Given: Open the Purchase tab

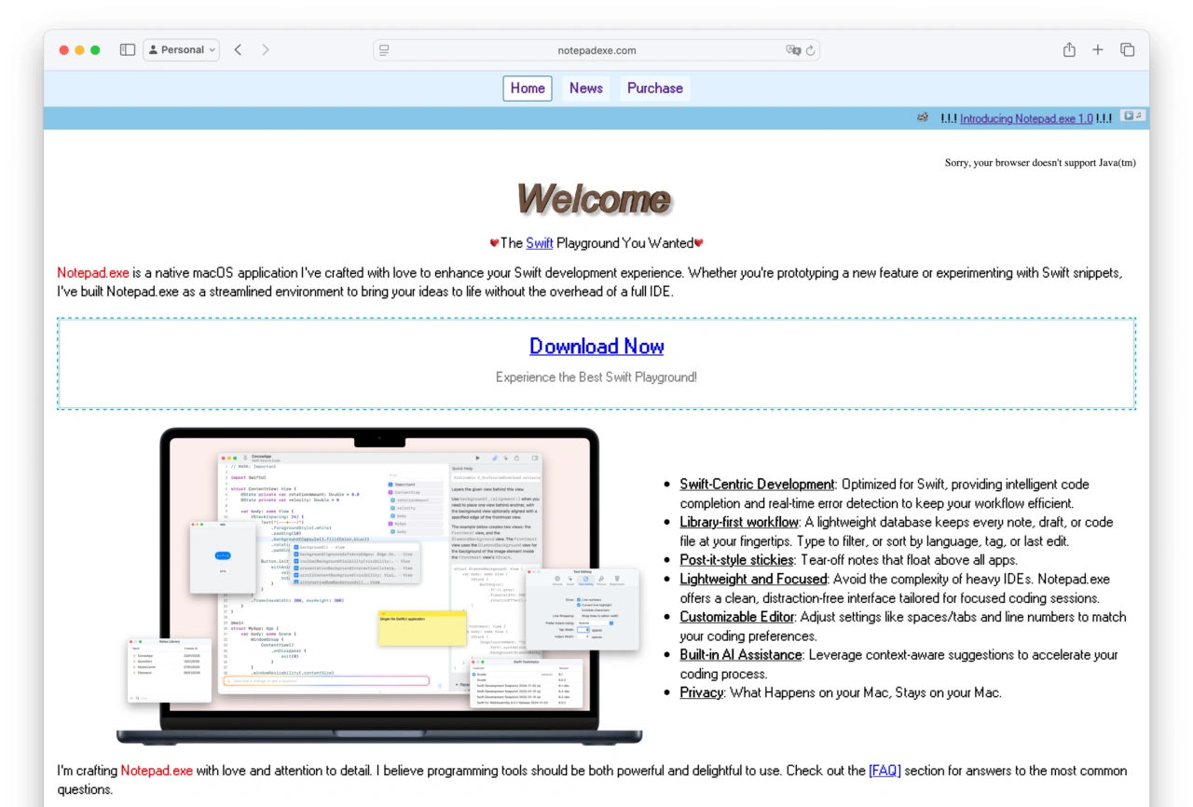Looking at the screenshot, I should click(x=654, y=89).
